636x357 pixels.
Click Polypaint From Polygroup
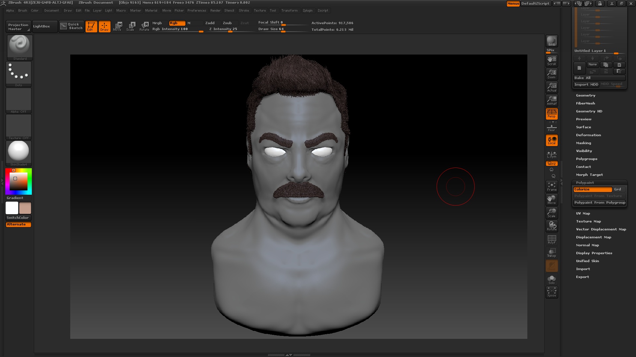coord(599,202)
